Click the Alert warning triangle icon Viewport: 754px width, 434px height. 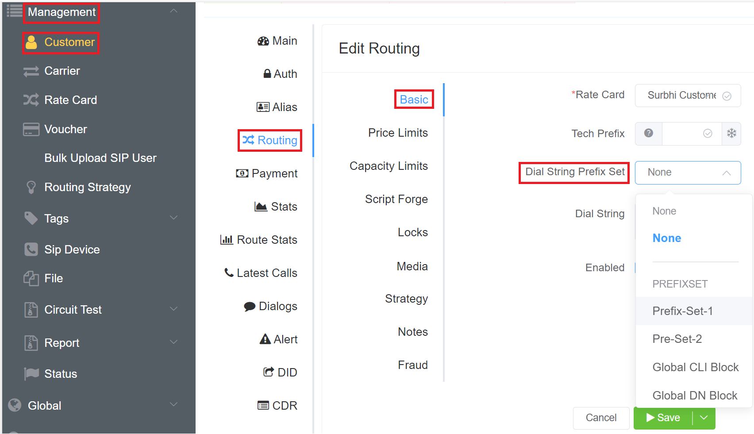coord(265,339)
